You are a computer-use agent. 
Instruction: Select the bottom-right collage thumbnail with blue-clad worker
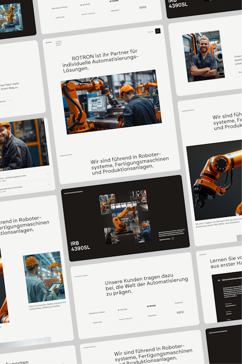tap(144, 232)
